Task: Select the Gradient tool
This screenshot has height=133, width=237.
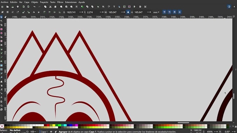Action: coord(1,65)
